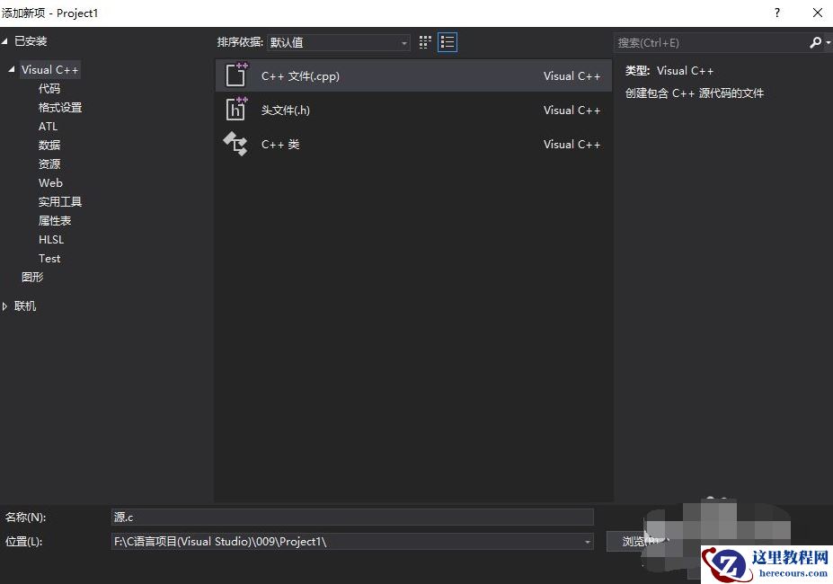833x584 pixels.
Task: Select the Test category
Action: [49, 258]
